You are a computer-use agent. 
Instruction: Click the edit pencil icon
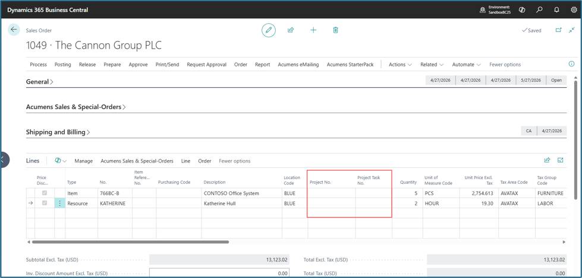point(268,30)
